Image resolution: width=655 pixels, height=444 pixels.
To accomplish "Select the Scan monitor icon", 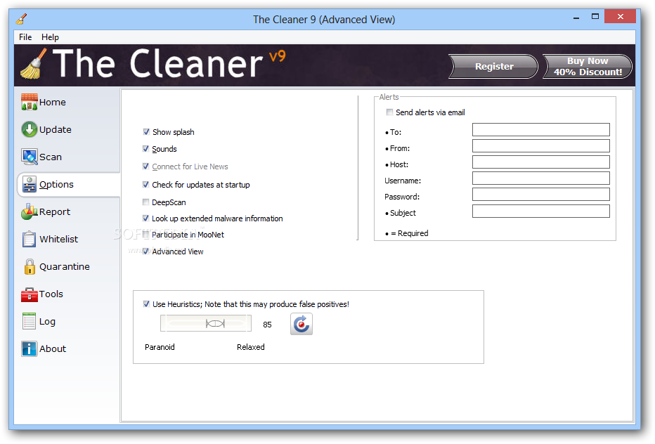I will click(30, 157).
